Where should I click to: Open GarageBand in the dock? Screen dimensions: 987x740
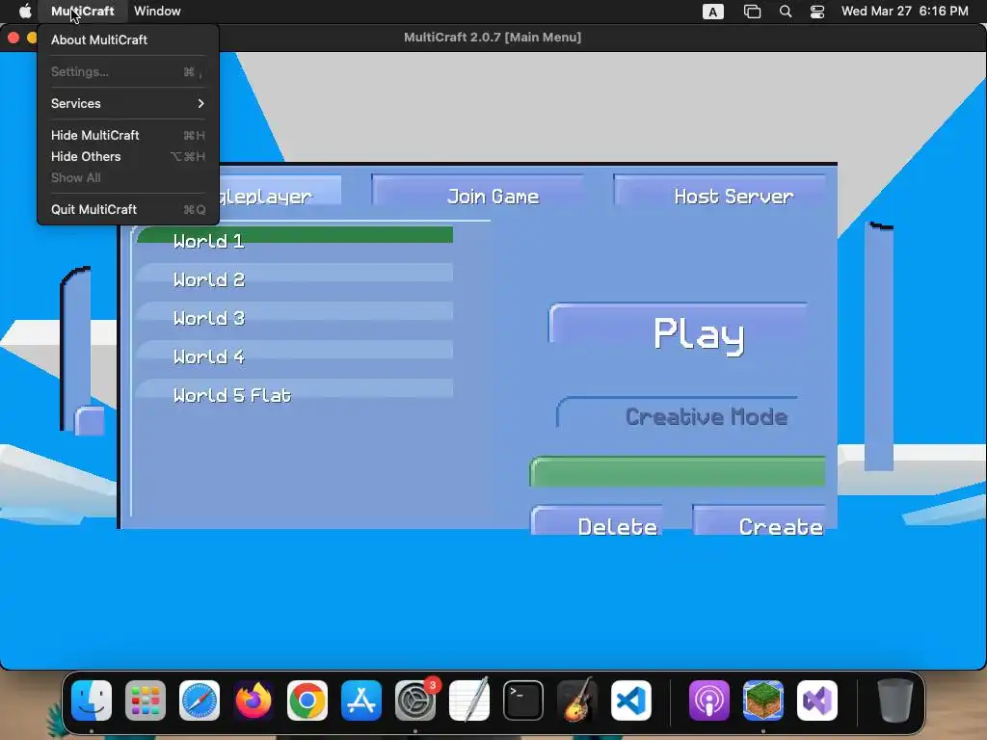577,700
